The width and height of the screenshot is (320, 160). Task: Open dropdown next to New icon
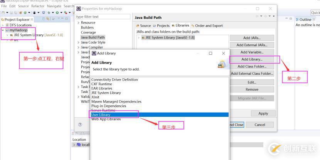(x=7, y=13)
